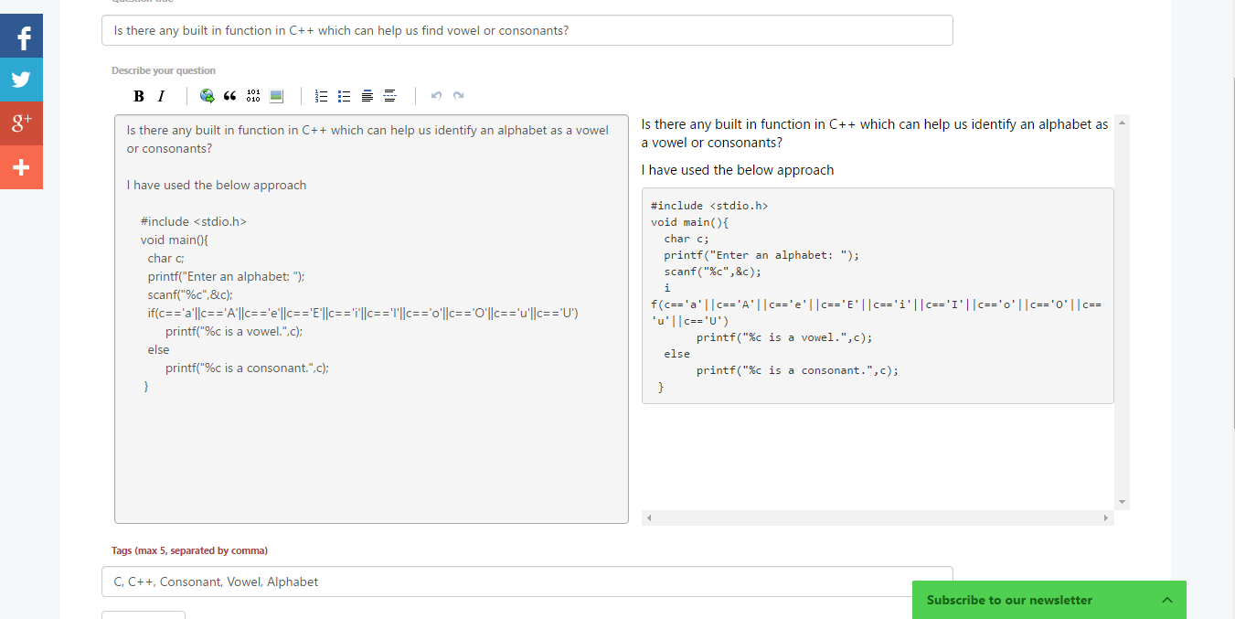Create a numbered list
This screenshot has height=619, width=1235.
tap(321, 96)
